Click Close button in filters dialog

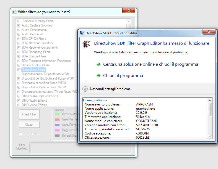(29, 125)
